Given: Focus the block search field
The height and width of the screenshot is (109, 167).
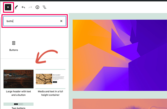Looking at the screenshot, I should pos(35,21).
